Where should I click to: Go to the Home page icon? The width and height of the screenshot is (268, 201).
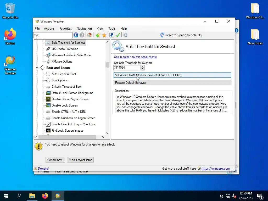(x=89, y=35)
